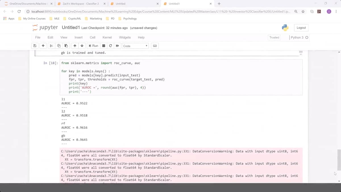Viewport: 341px width, 192px height.
Task: Open the browser profile avatar
Action: pos(329,11)
